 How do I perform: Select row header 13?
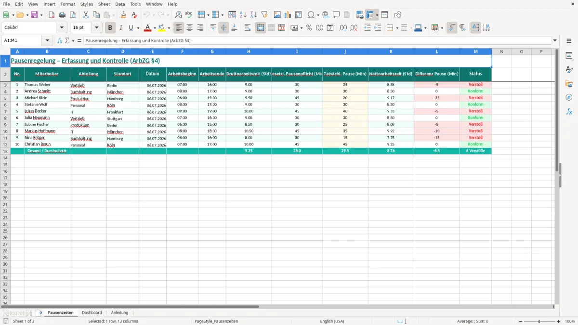5,151
